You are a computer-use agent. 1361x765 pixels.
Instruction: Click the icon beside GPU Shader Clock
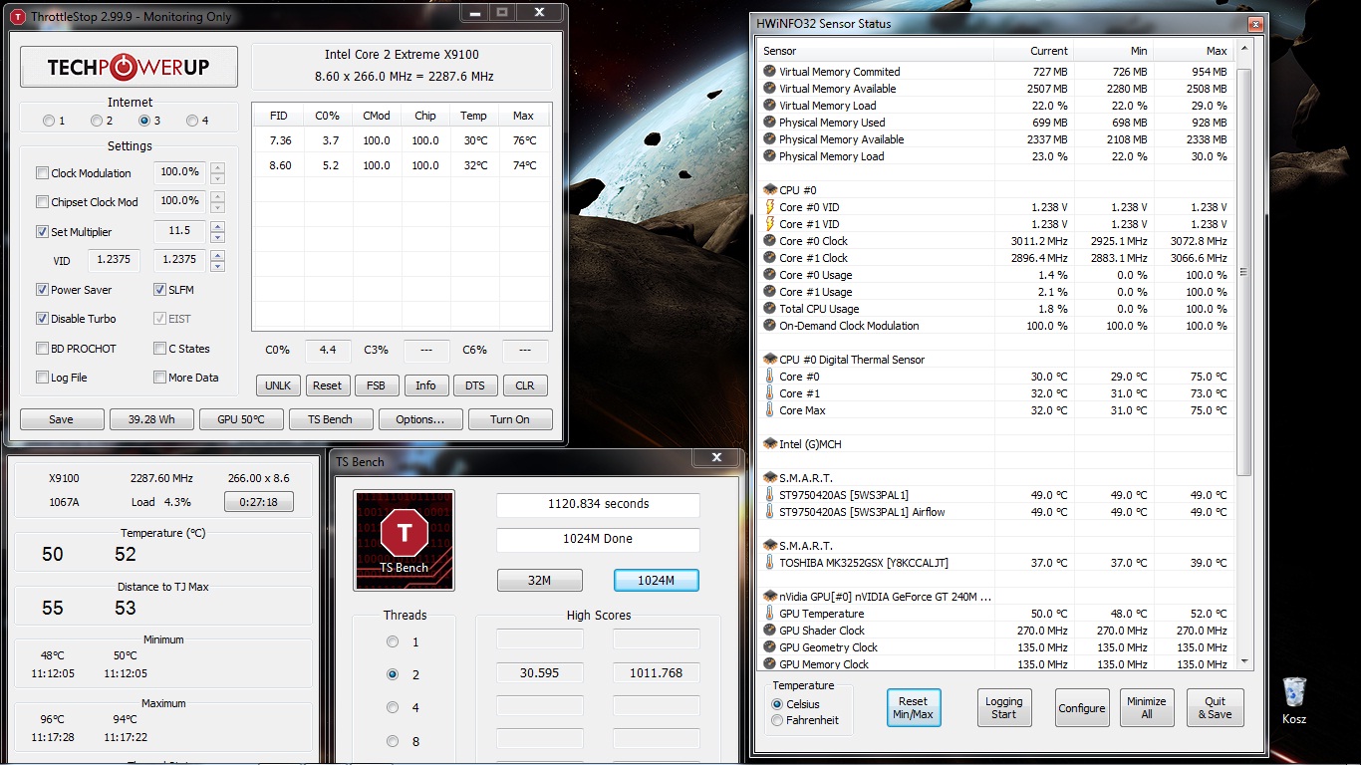(x=769, y=631)
